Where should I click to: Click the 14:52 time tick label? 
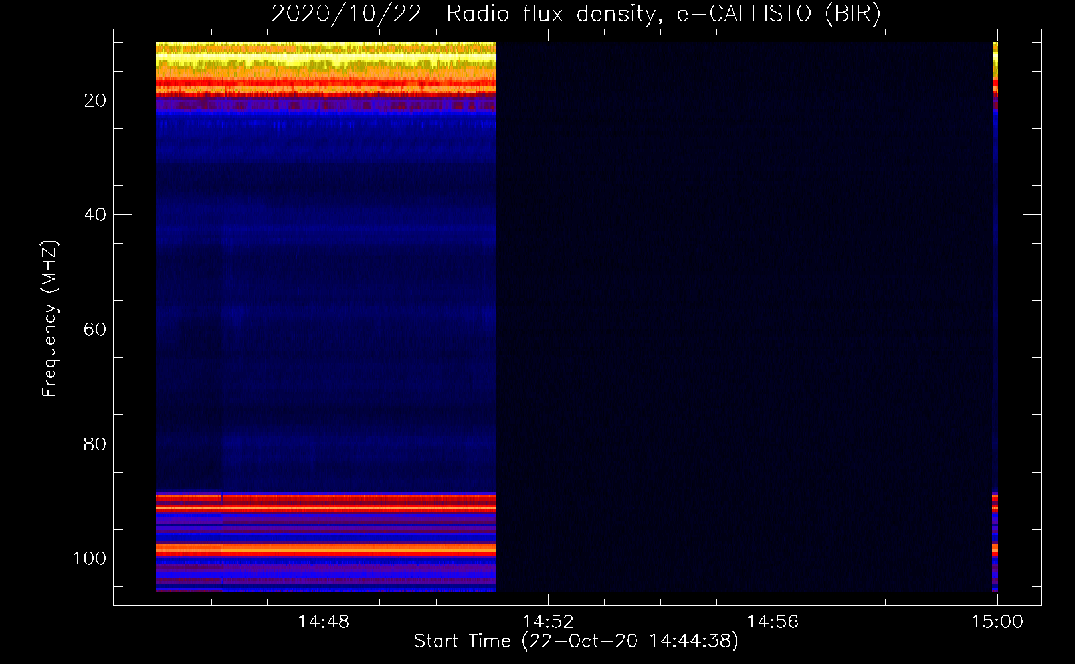pyautogui.click(x=547, y=622)
